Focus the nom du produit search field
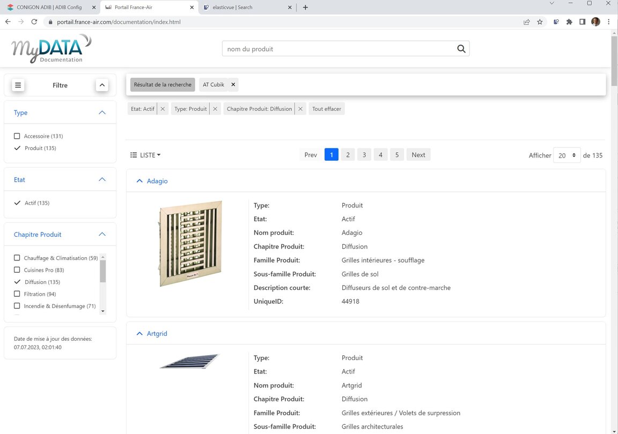 tap(340, 49)
